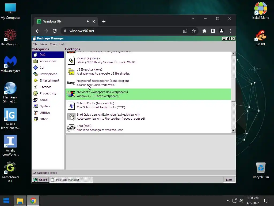274x206 pixels.
Task: Open the File menu
Action: [35, 44]
